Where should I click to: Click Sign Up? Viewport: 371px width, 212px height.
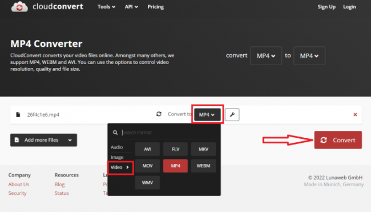pyautogui.click(x=326, y=7)
